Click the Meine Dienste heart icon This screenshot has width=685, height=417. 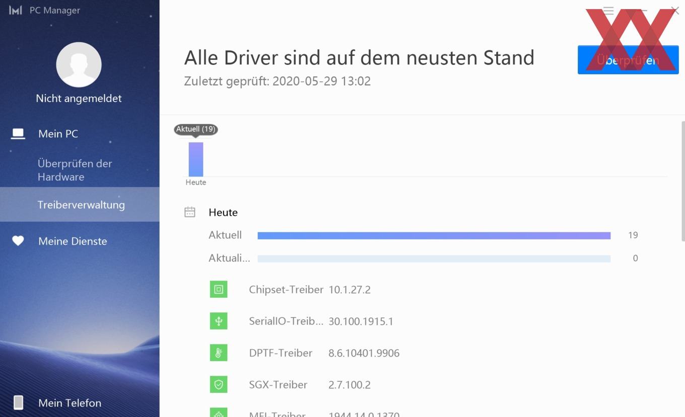(x=18, y=241)
